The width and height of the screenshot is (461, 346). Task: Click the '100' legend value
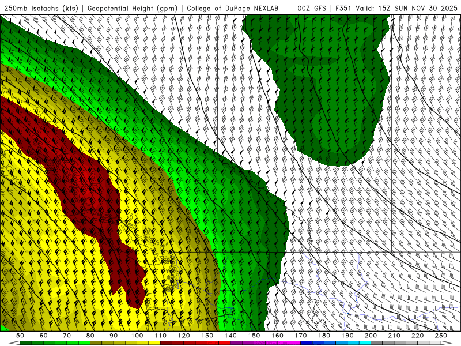[137, 336]
